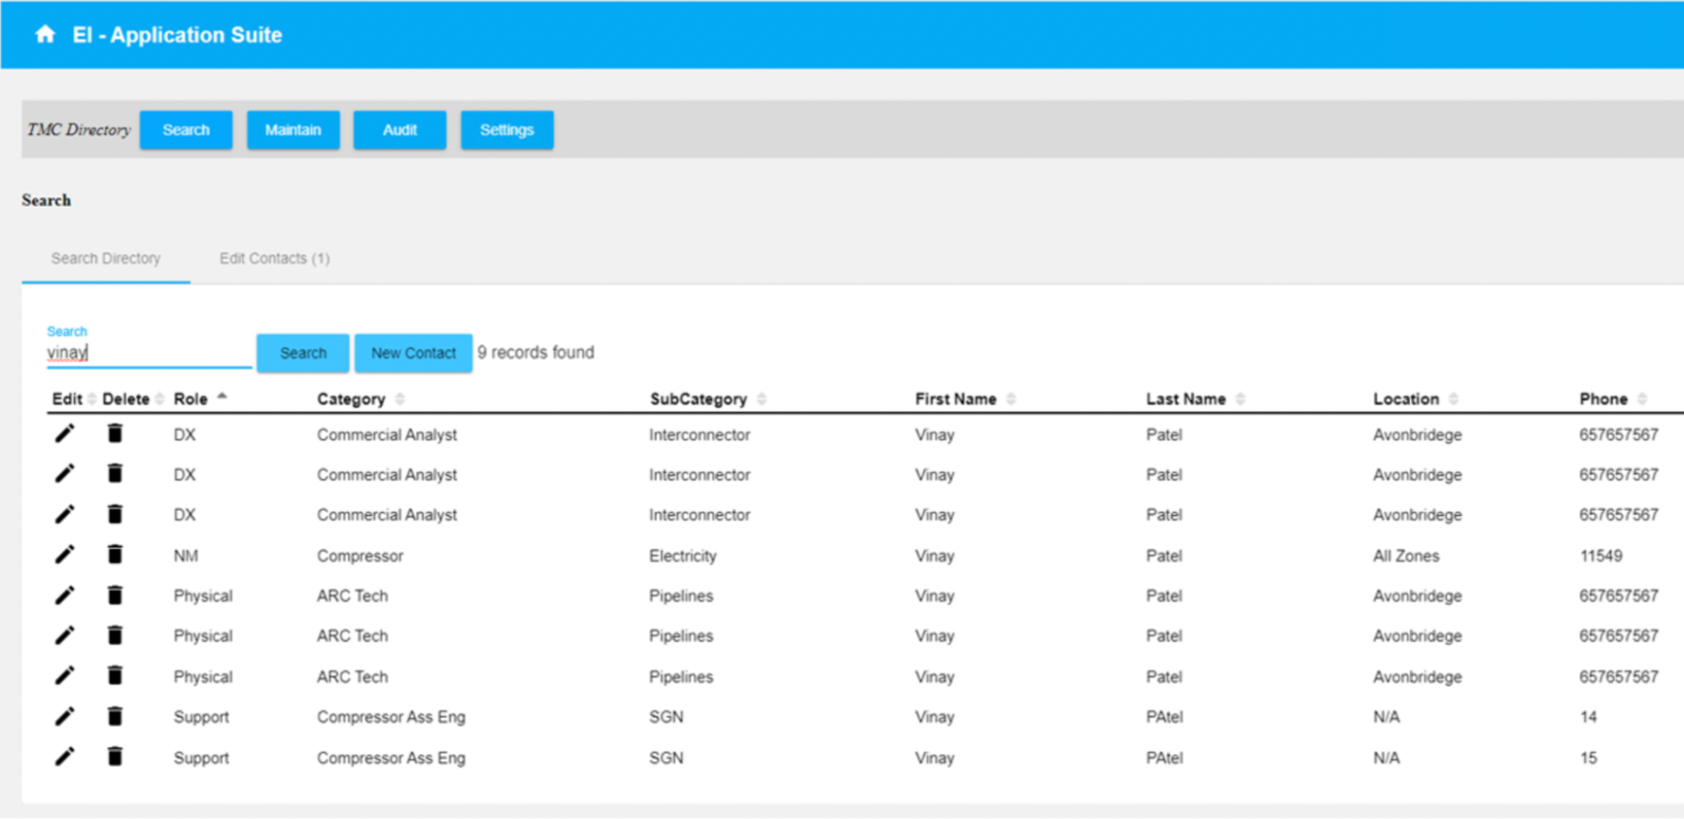Viewport: 1684px width, 819px height.
Task: Sort by Location column sort arrows
Action: [x=1454, y=399]
